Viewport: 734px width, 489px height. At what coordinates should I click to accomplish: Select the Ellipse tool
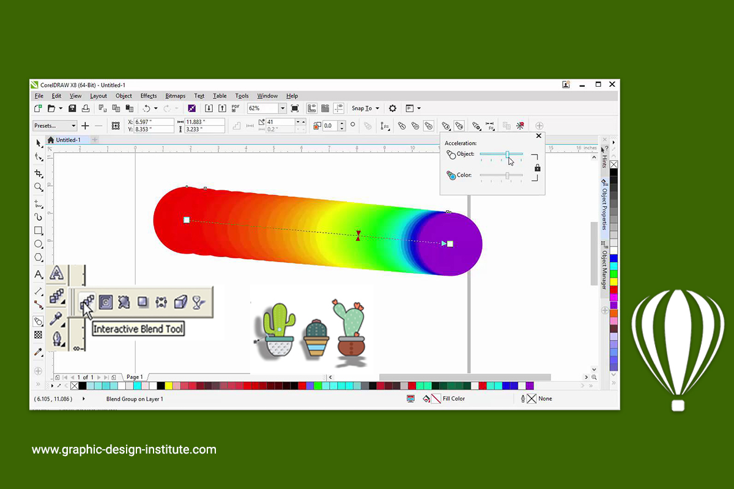38,244
